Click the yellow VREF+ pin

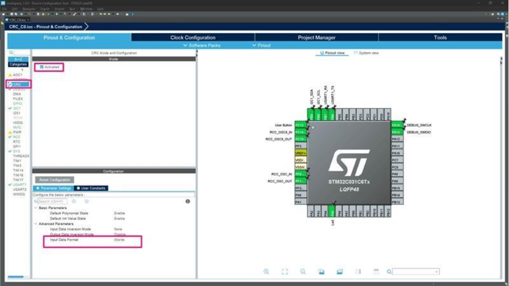pos(300,153)
